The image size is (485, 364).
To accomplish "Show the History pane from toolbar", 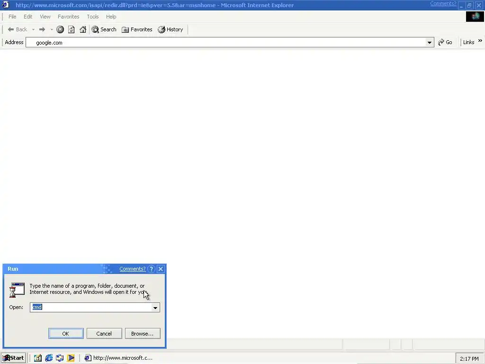I will (171, 29).
